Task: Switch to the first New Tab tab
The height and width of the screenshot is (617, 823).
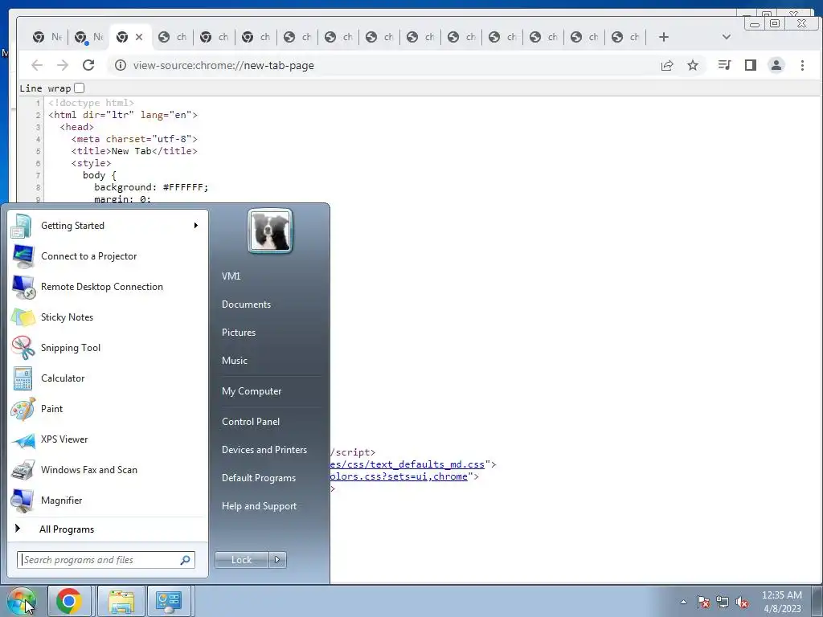Action: tap(47, 37)
